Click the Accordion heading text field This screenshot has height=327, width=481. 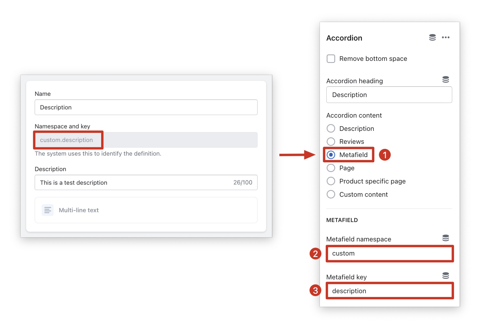pyautogui.click(x=389, y=95)
